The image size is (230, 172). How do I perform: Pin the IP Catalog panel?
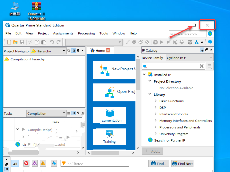(x=202, y=50)
